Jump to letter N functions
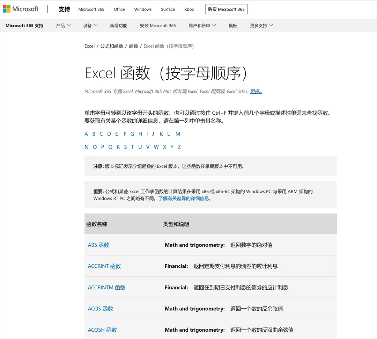Image resolution: width=377 pixels, height=339 pixels. [87, 147]
